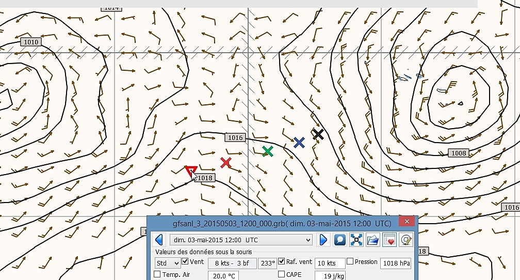The width and height of the screenshot is (520, 280).
Task: Click the CAPE value field 19 j/kg
Action: point(330,276)
